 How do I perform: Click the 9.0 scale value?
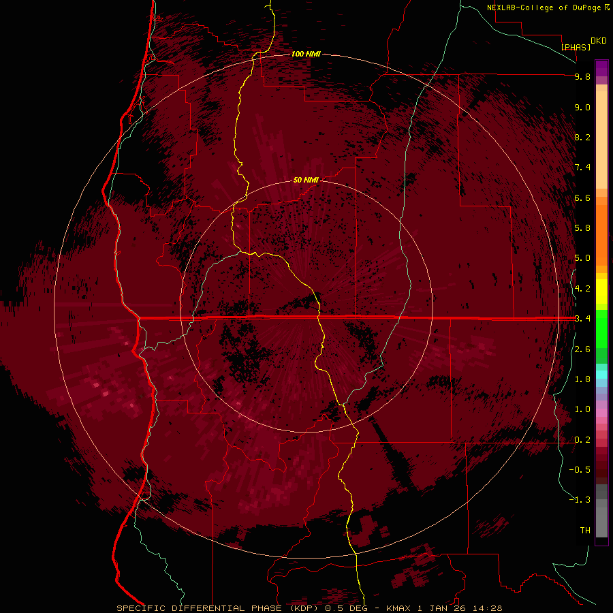pyautogui.click(x=582, y=107)
